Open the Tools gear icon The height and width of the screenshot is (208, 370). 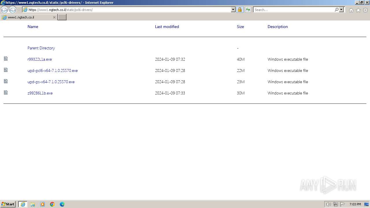pos(365,10)
